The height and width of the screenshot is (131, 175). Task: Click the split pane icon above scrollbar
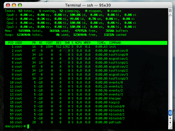(x=170, y=10)
